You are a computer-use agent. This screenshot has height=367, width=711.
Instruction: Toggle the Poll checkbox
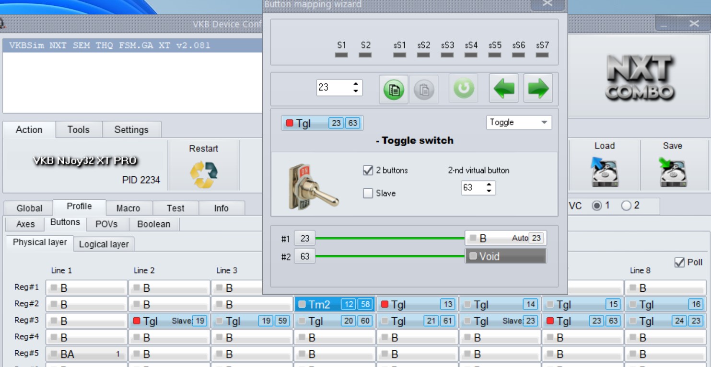coord(679,262)
